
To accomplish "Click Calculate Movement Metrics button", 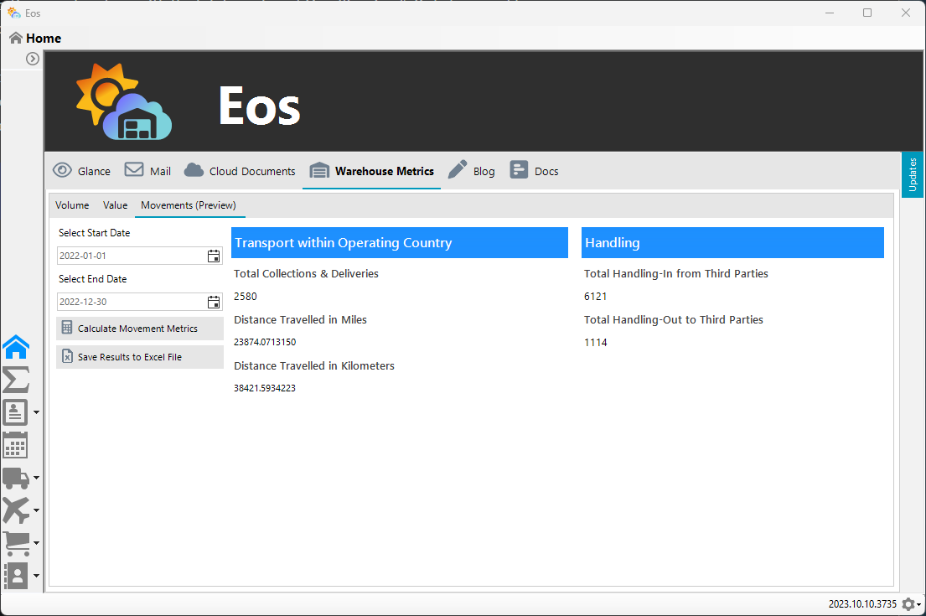I will click(139, 329).
